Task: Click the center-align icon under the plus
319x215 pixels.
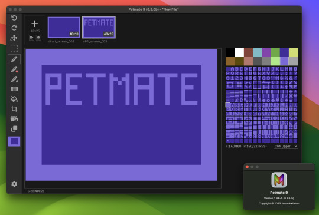Action: [38, 38]
